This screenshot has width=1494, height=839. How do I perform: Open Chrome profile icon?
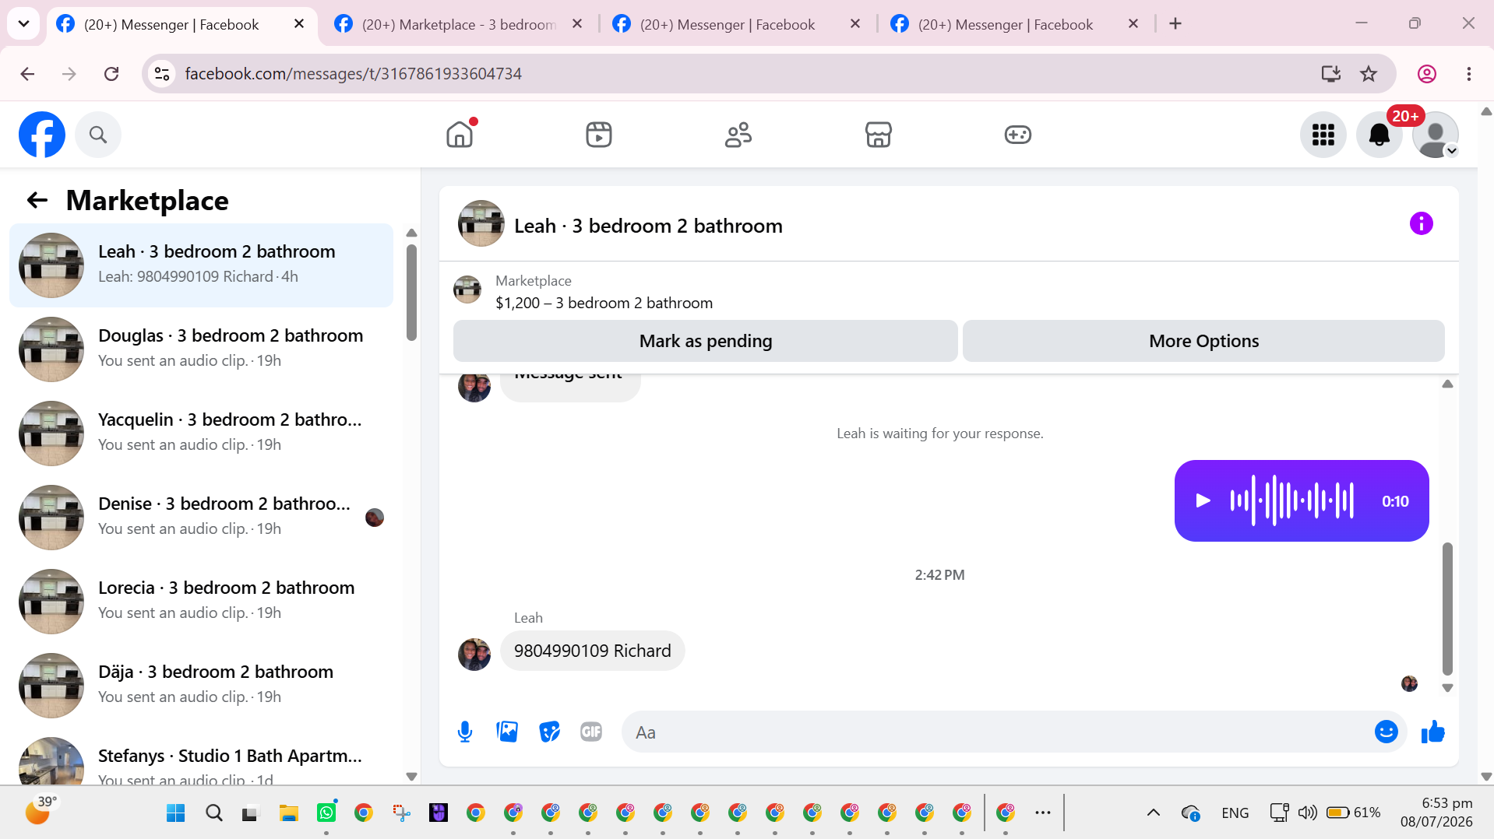(1427, 74)
